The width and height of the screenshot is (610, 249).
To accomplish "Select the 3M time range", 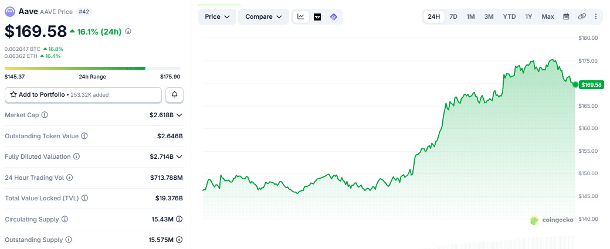I will click(489, 17).
